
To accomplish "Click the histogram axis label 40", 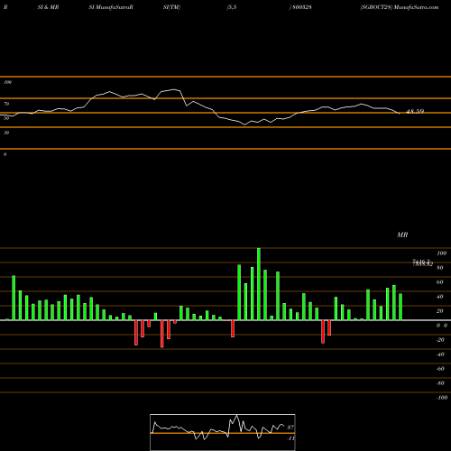I will [x=439, y=297].
